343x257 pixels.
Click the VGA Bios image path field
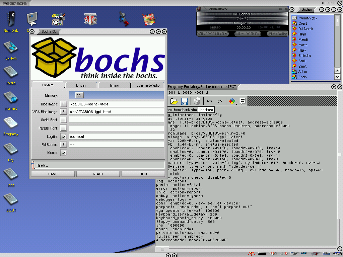coord(116,112)
